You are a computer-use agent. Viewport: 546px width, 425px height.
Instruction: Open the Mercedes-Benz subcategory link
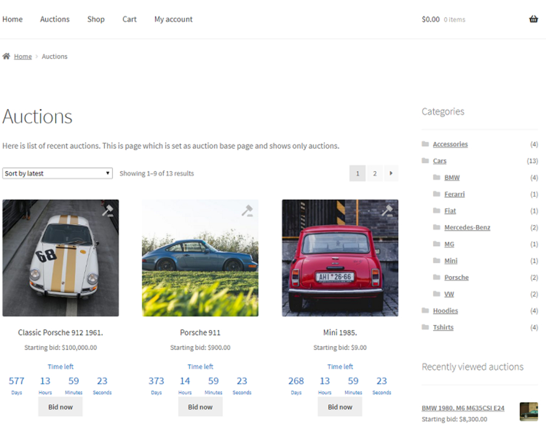[x=467, y=228]
